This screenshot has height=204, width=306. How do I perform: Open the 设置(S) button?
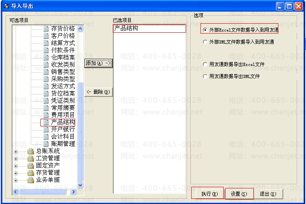point(239,194)
